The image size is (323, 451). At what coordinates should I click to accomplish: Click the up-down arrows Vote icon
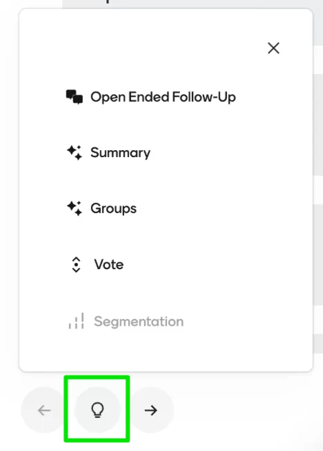pyautogui.click(x=76, y=264)
